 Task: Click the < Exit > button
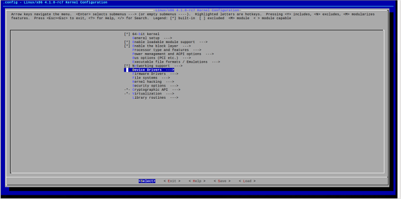[x=172, y=181]
